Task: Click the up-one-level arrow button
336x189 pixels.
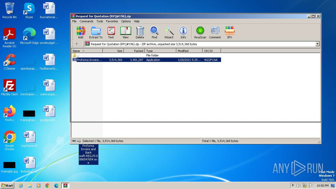Action: [77, 44]
